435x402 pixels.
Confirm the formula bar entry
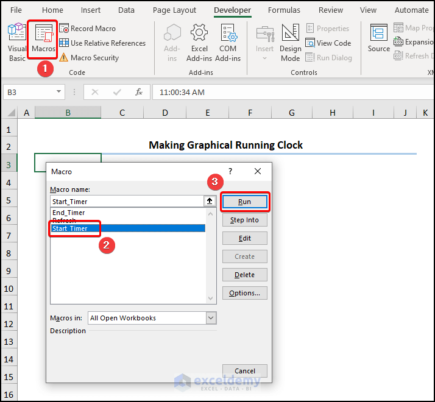(117, 92)
